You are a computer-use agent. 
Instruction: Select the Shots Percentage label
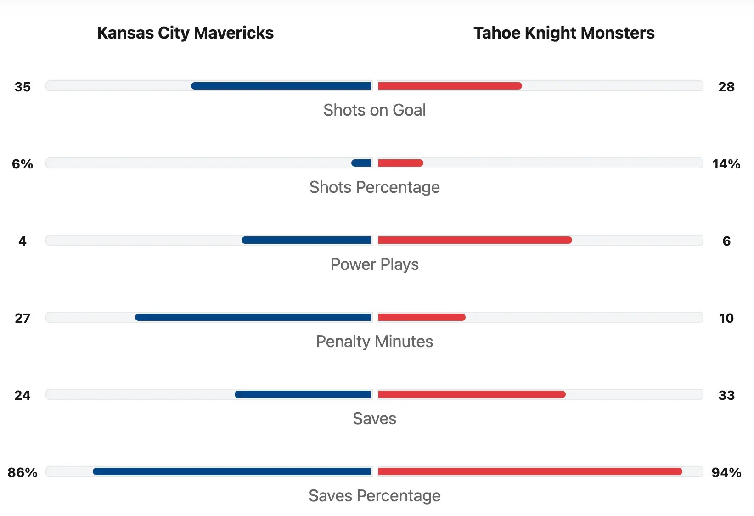tap(374, 187)
